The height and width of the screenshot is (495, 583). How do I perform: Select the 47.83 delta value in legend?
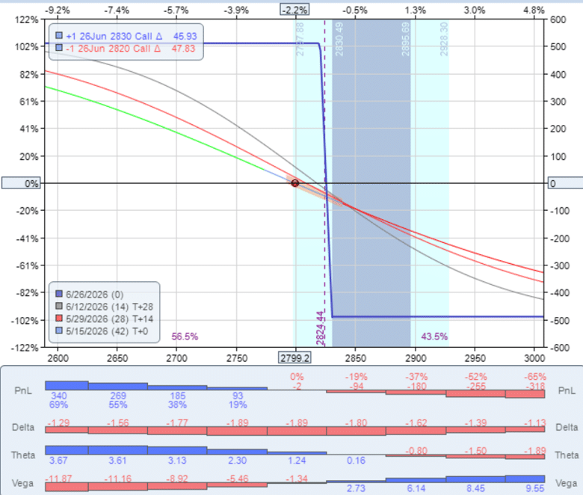coord(183,49)
